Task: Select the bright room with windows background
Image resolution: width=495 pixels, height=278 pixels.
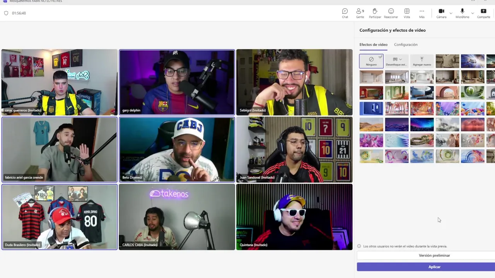Action: (396, 77)
